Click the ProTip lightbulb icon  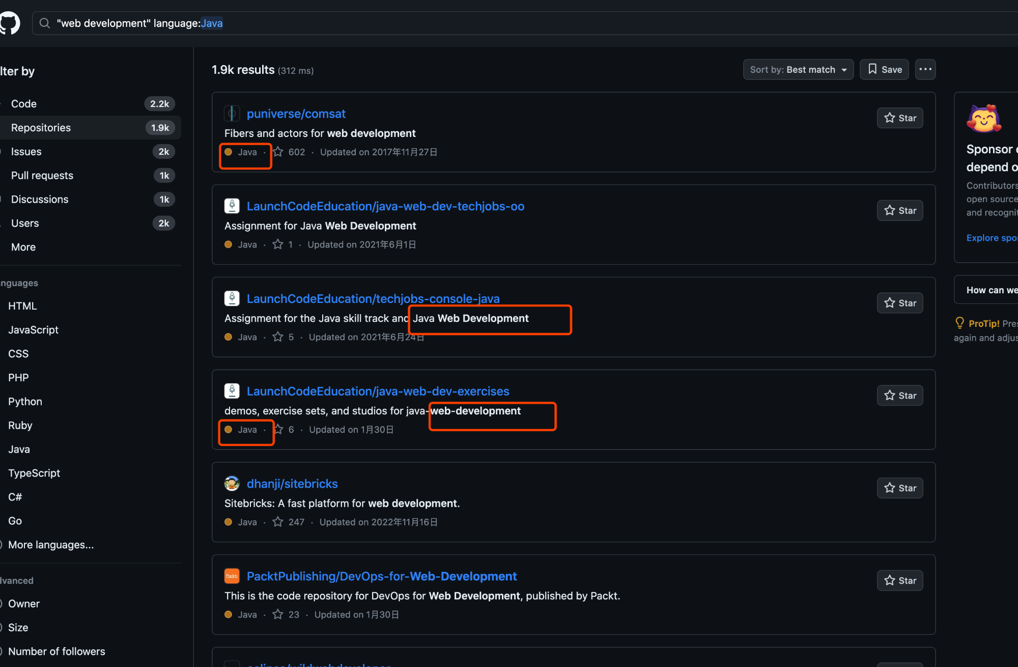[x=960, y=323]
